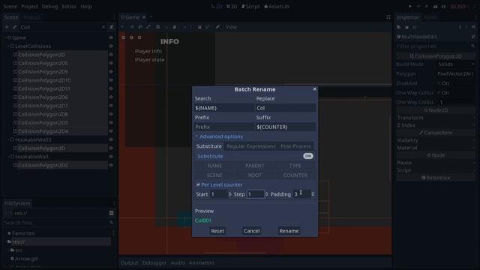
Task: Switch to the 2D workspace
Action: click(217, 7)
